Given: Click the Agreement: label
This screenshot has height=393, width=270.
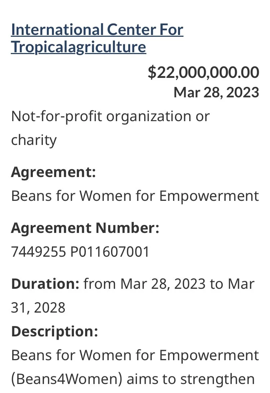Looking at the screenshot, I should pyautogui.click(x=53, y=172).
